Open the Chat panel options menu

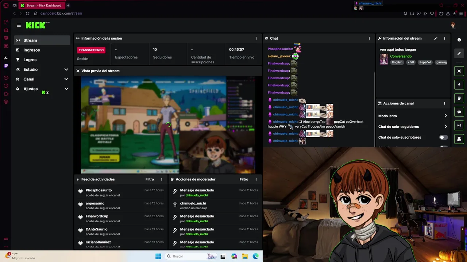pyautogui.click(x=369, y=38)
